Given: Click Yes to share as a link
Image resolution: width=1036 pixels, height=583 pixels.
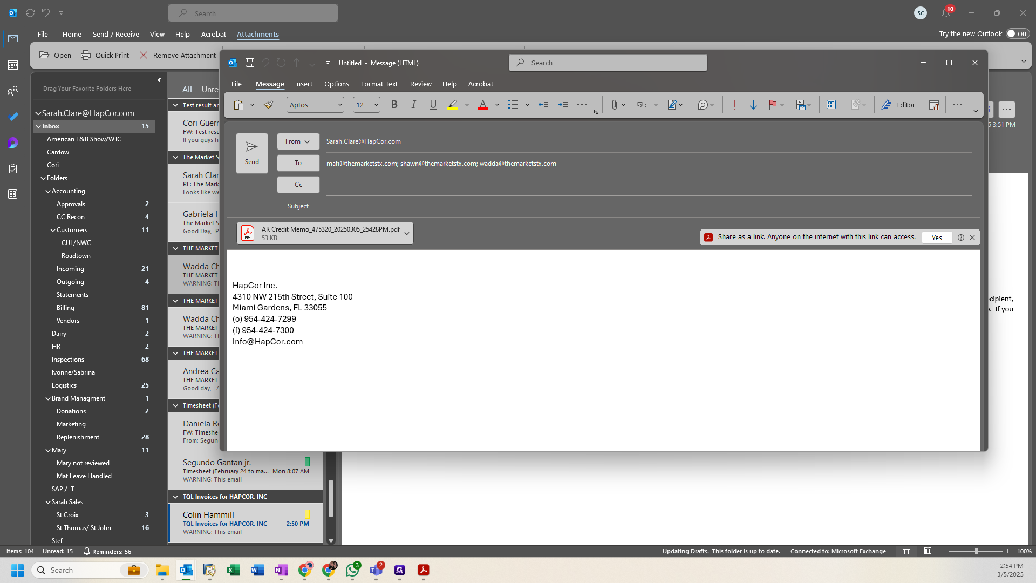Looking at the screenshot, I should (x=937, y=238).
